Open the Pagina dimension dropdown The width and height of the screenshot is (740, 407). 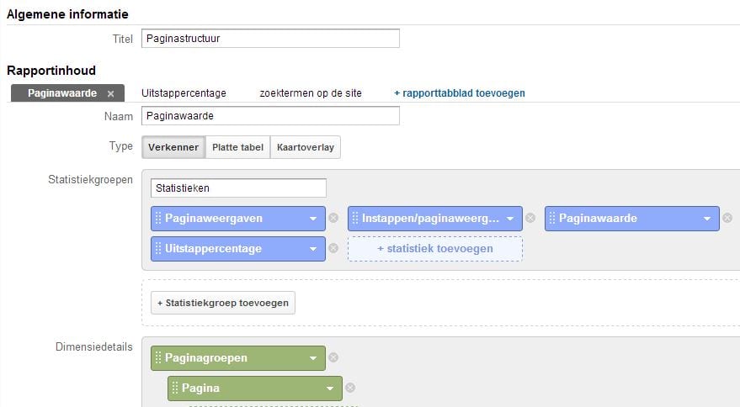(x=330, y=388)
